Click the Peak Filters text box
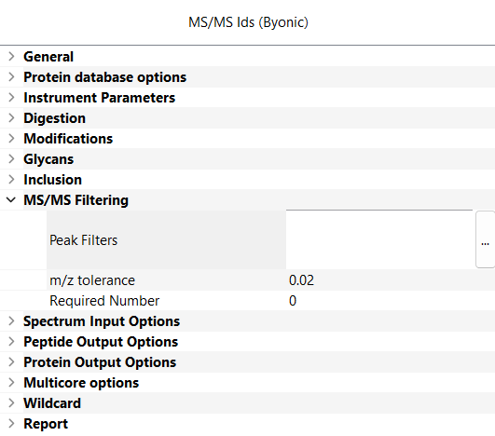495x436 pixels. click(379, 239)
